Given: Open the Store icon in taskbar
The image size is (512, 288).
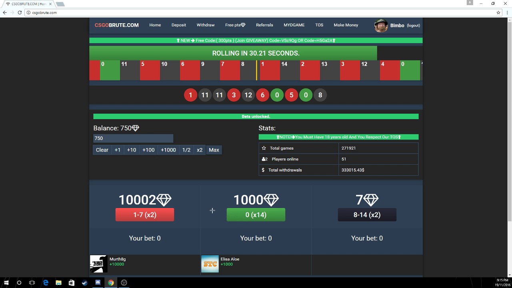Looking at the screenshot, I should 72,282.
